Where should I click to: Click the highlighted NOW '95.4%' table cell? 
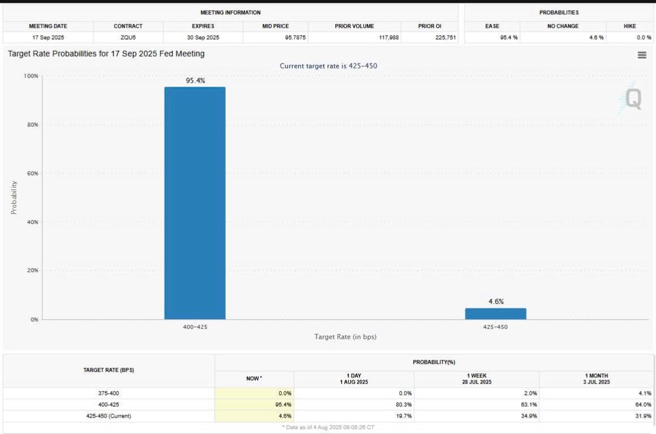click(x=254, y=405)
